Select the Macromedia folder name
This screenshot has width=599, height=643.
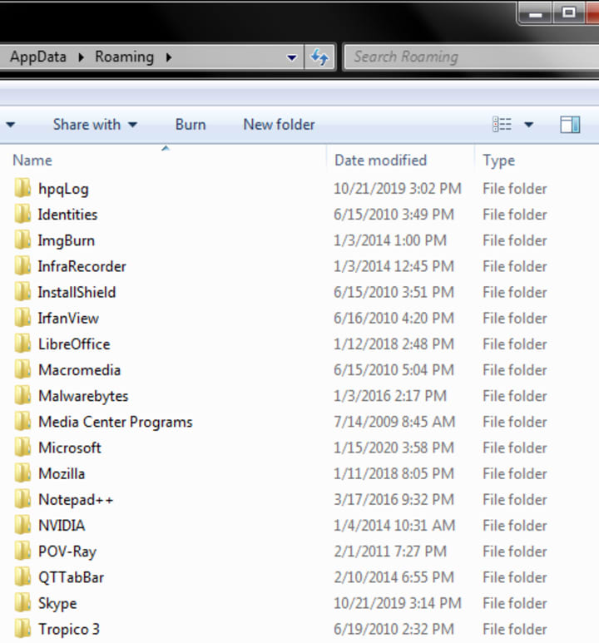pyautogui.click(x=79, y=370)
